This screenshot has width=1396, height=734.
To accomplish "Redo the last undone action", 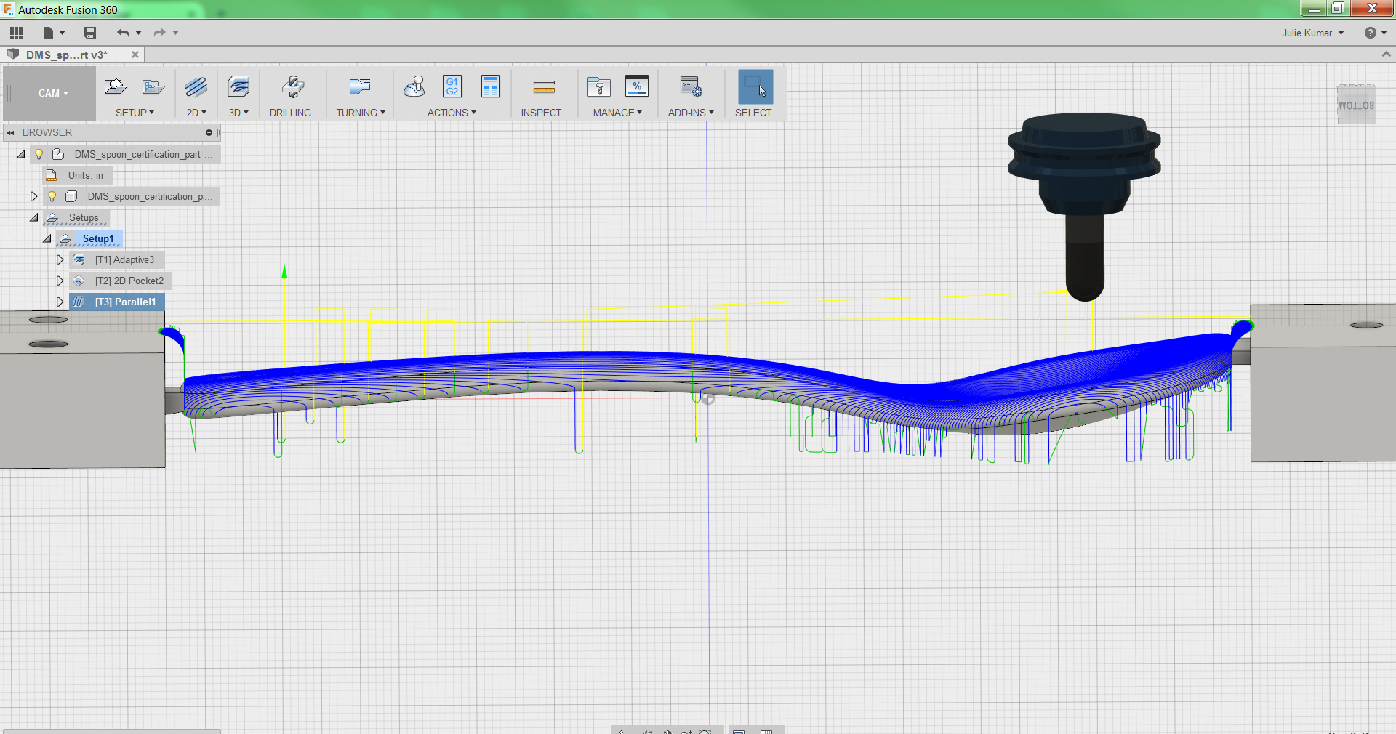I will (160, 33).
